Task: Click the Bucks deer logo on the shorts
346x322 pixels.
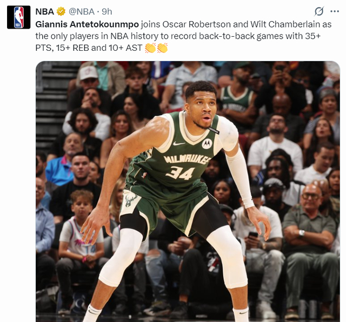Action: tap(130, 199)
